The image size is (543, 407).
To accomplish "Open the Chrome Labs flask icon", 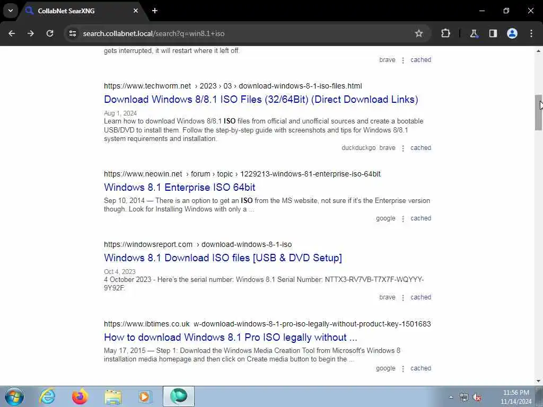I will point(474,33).
